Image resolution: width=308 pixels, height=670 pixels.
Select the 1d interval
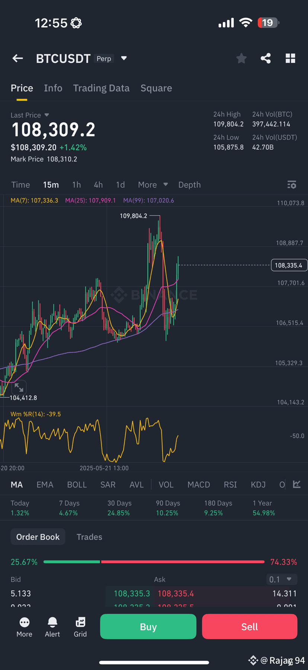(120, 185)
